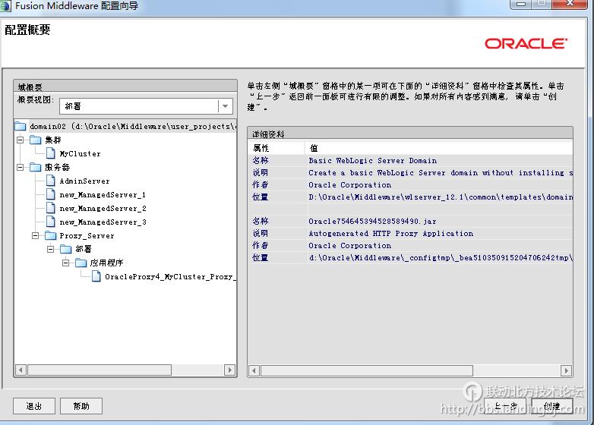This screenshot has height=425, width=594.
Task: Go back with the 上一步 button
Action: tap(506, 406)
